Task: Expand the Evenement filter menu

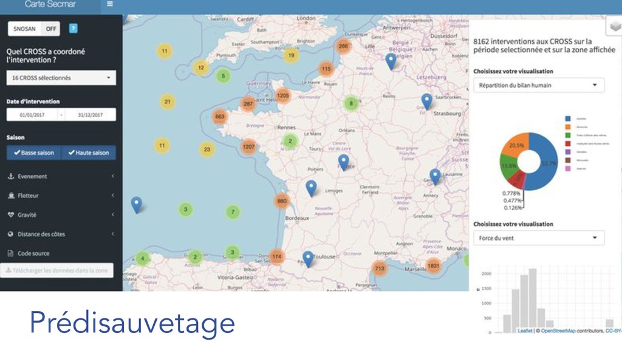Action: coord(61,176)
